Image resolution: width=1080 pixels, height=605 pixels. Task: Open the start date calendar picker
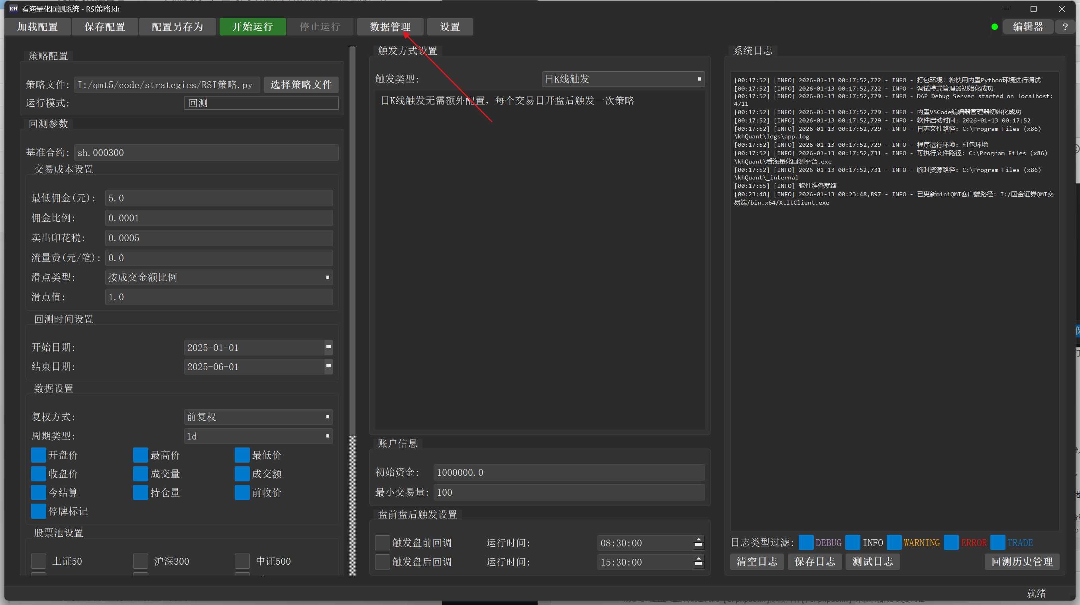328,347
